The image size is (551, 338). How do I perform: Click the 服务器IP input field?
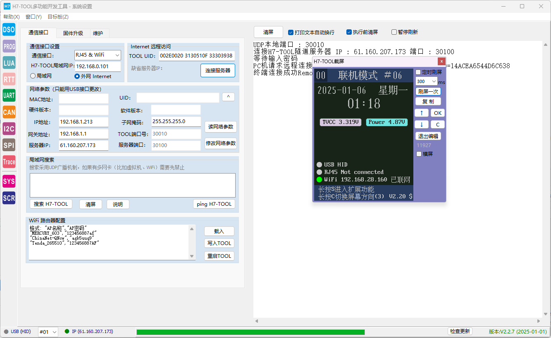coord(83,145)
